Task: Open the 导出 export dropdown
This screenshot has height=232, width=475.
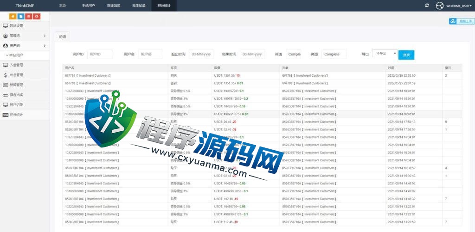Action: [x=385, y=54]
